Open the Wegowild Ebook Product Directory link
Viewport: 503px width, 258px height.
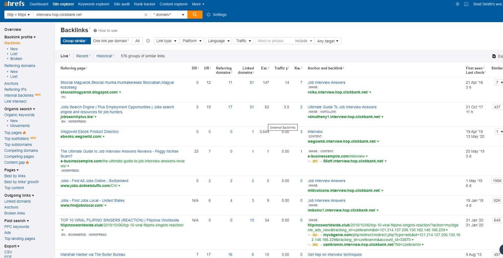(90, 132)
